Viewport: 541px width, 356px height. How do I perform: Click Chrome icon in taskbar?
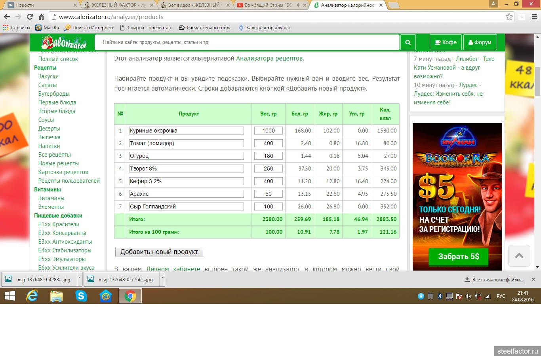pos(130,296)
